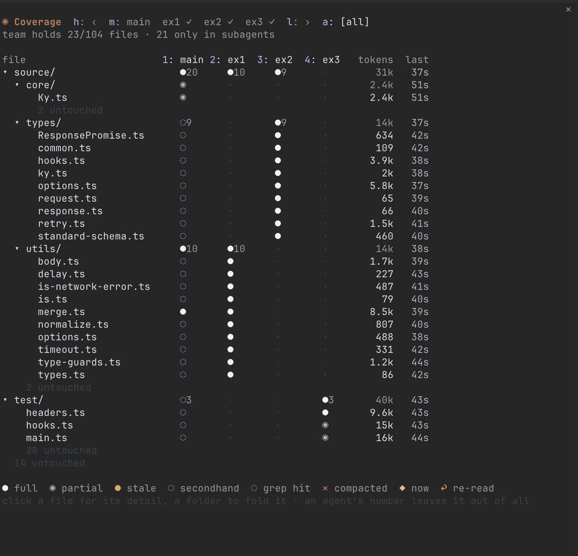Click the '1: main' column header
Image resolution: width=578 pixels, height=556 pixels.
183,60
